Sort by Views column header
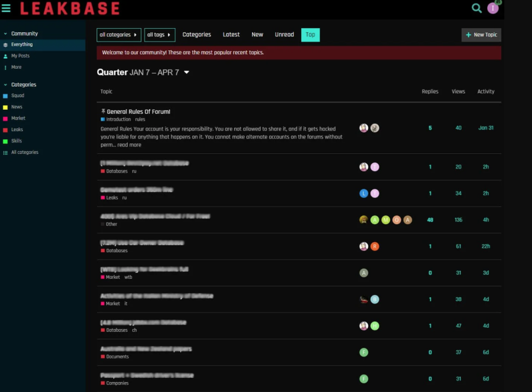This screenshot has height=392, width=532. 458,92
